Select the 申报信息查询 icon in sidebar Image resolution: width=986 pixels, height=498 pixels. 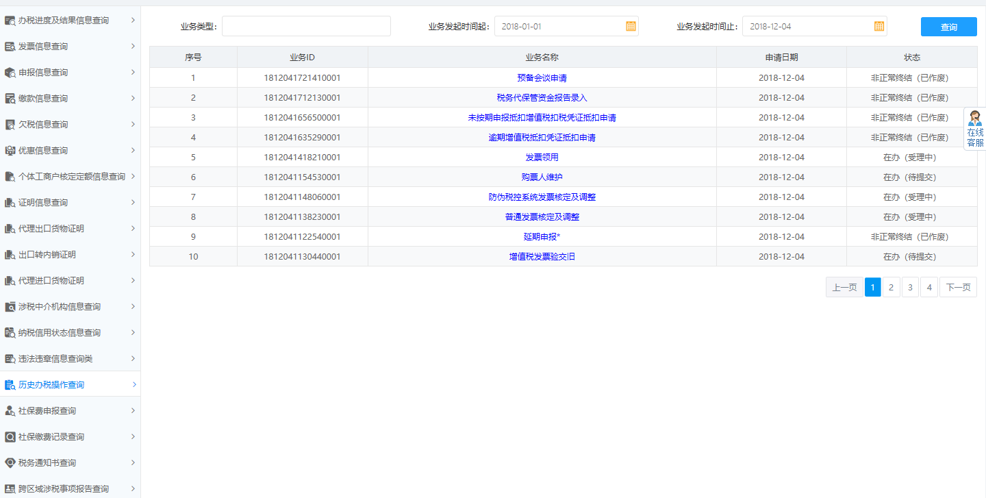[x=10, y=72]
